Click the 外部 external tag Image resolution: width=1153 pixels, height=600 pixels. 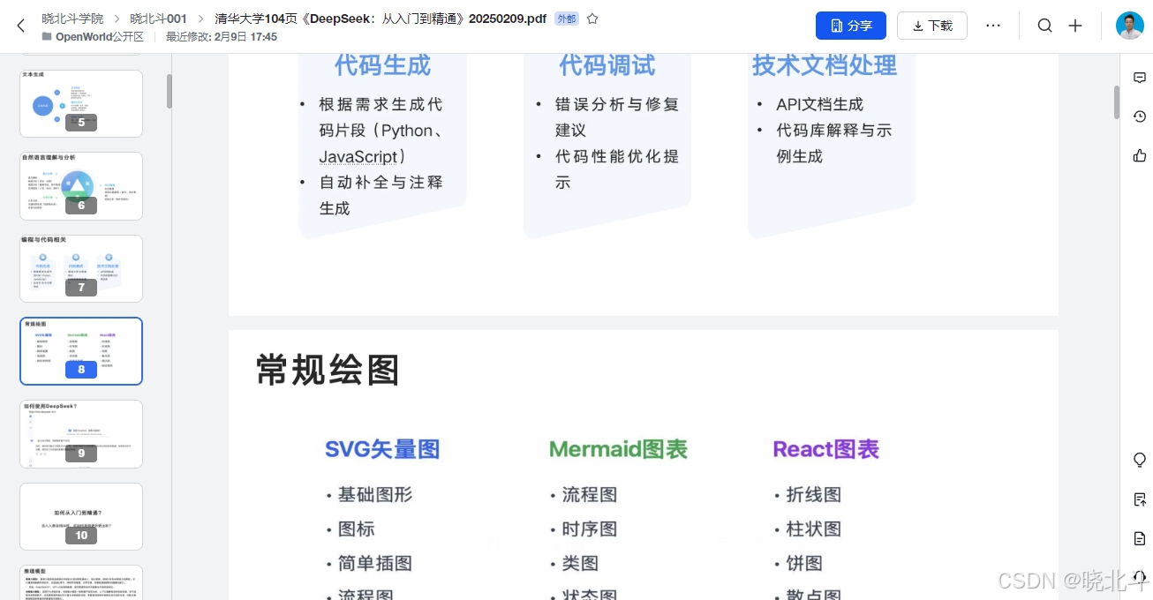567,19
